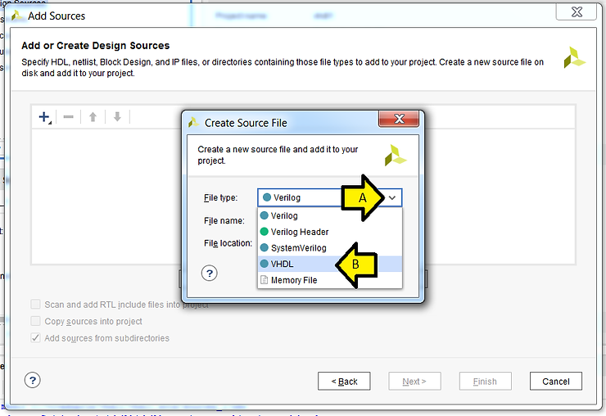Click the plus Add Files icon
Viewport: 606px width, 416px height.
[x=44, y=117]
